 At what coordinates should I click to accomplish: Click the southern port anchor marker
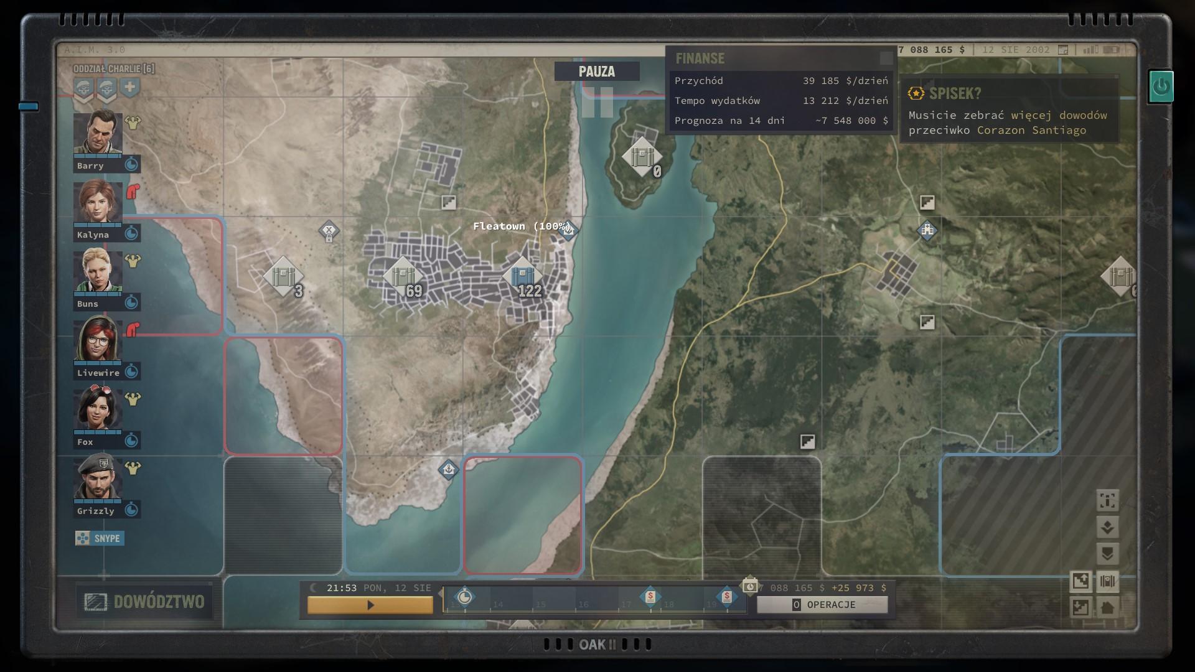click(x=448, y=469)
